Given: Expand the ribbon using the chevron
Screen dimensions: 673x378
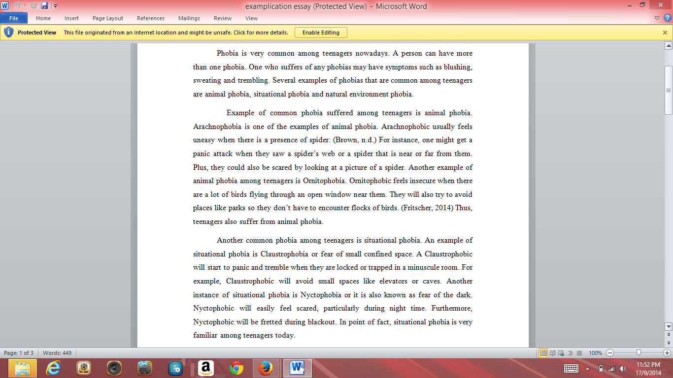Looking at the screenshot, I should [x=657, y=18].
